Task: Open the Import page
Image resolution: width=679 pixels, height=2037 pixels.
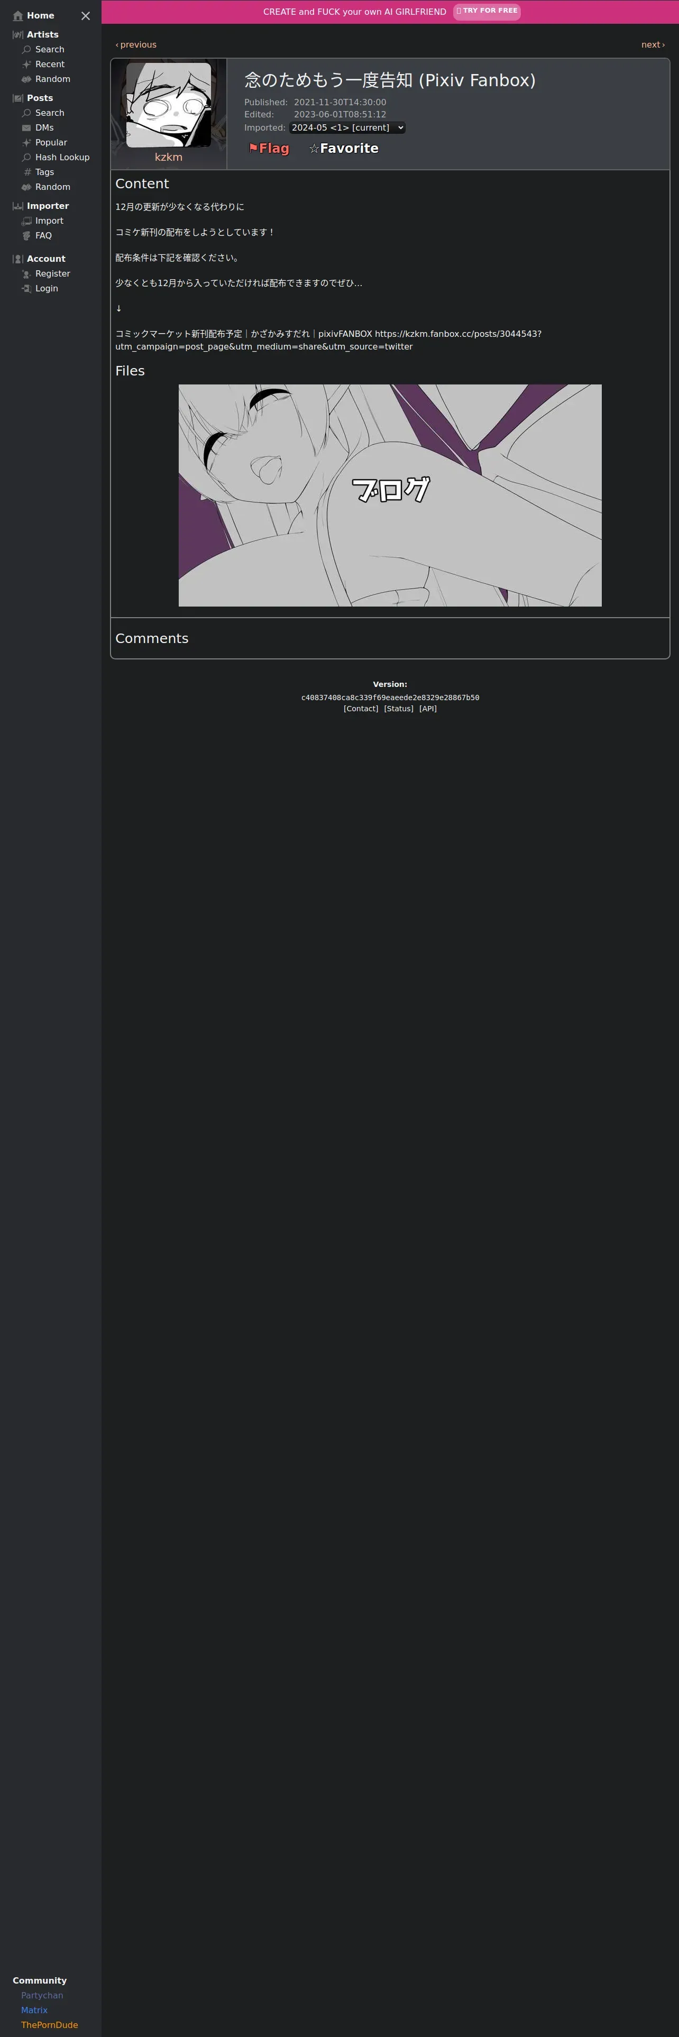Action: point(49,222)
